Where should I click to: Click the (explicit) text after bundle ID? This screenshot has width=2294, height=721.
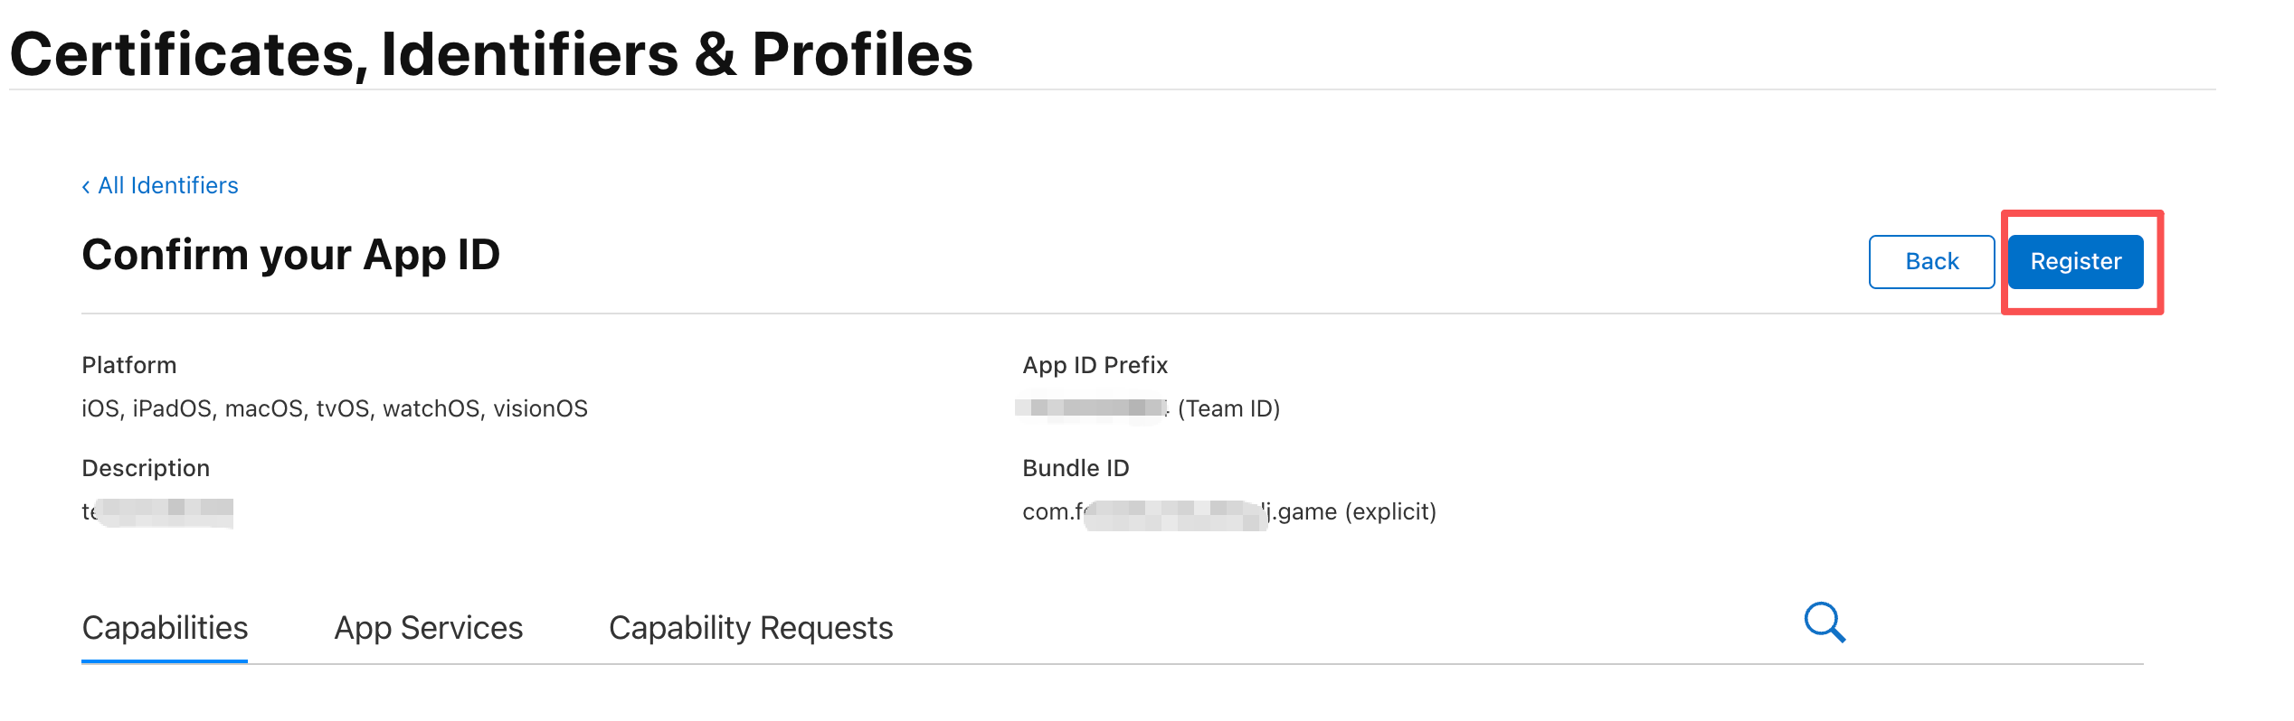click(x=1390, y=512)
